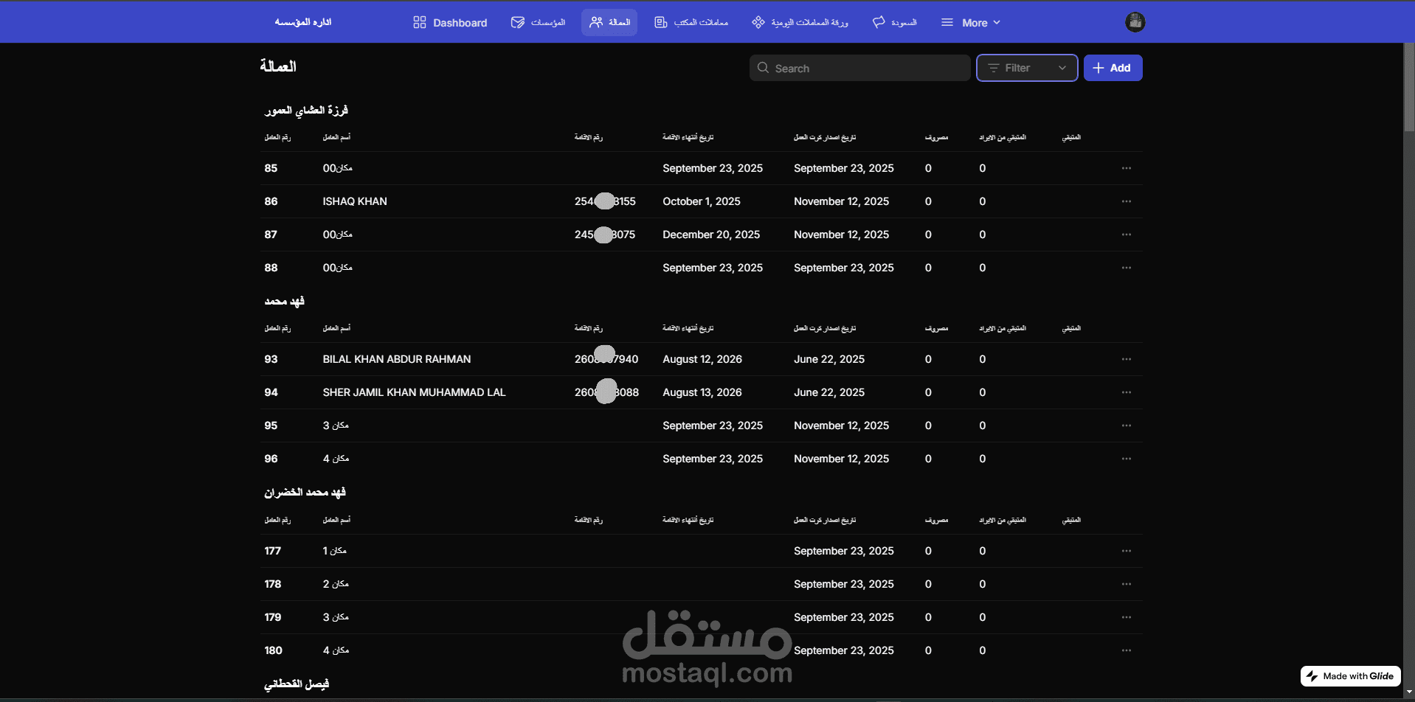Select the ISHAQ KHAN name cell
Viewport: 1415px width, 702px height.
355,201
